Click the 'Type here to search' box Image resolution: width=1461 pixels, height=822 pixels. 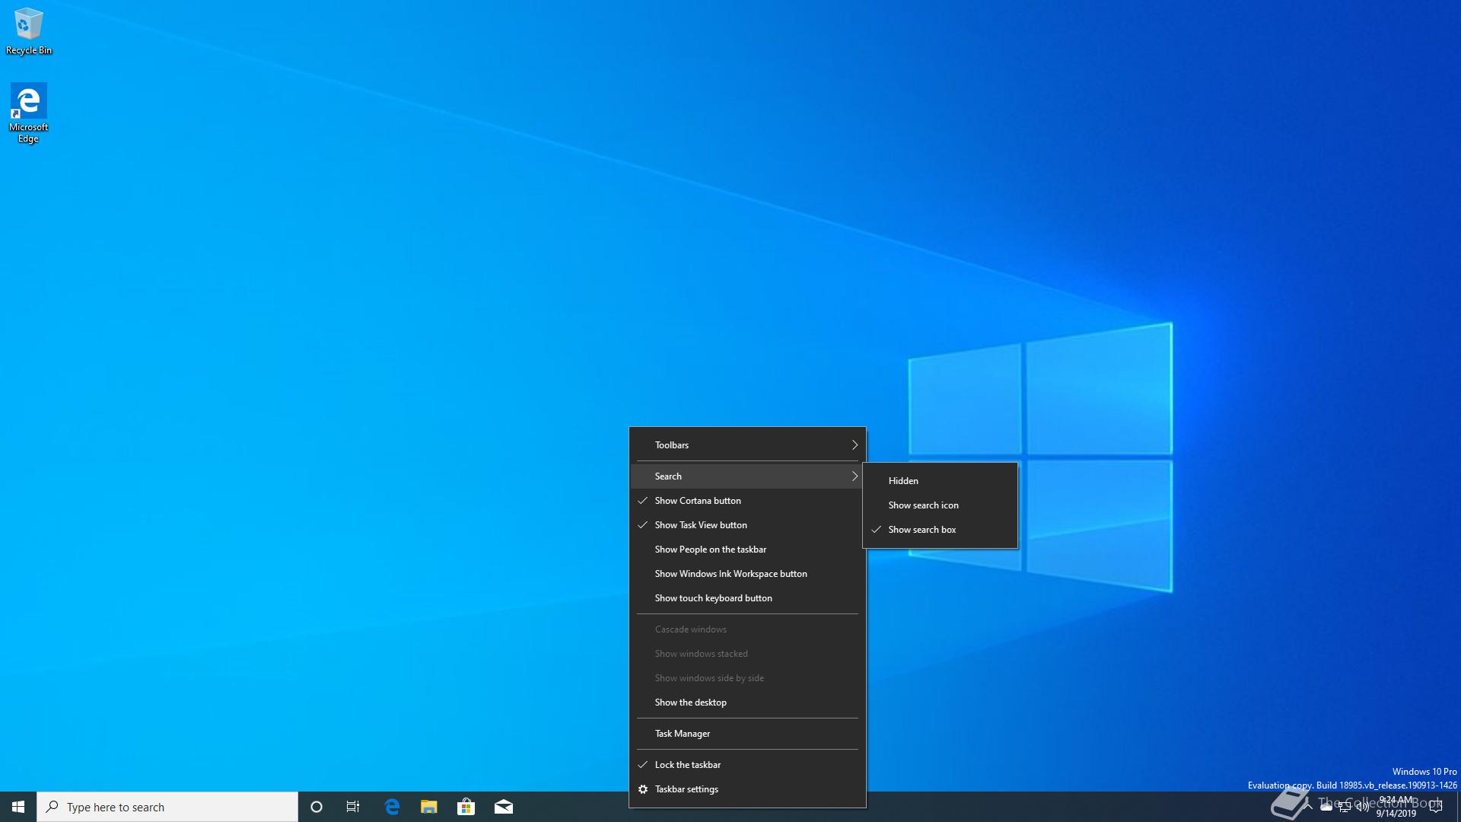(x=167, y=807)
